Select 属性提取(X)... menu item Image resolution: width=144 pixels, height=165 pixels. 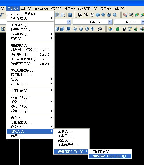click(x=30, y=45)
